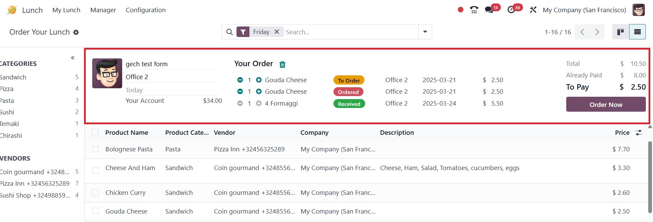The image size is (653, 222).
Task: Click the debug tools wrench icon
Action: 533,10
